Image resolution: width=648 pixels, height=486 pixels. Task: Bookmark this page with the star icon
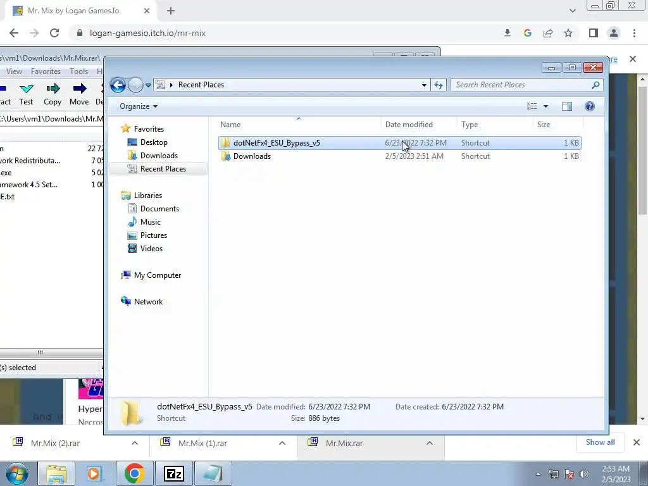pos(568,33)
